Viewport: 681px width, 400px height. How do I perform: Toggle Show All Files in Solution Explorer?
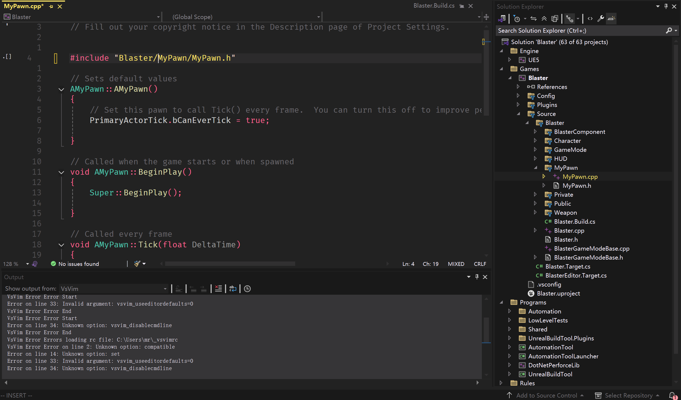point(554,19)
